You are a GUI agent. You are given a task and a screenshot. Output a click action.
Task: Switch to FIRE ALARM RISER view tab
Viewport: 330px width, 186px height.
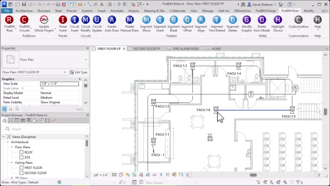[186, 49]
